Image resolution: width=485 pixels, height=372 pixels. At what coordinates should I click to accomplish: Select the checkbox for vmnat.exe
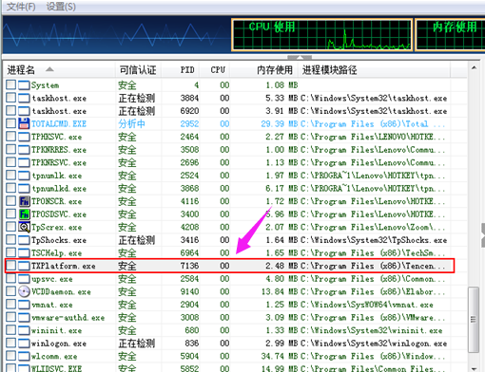(10, 304)
